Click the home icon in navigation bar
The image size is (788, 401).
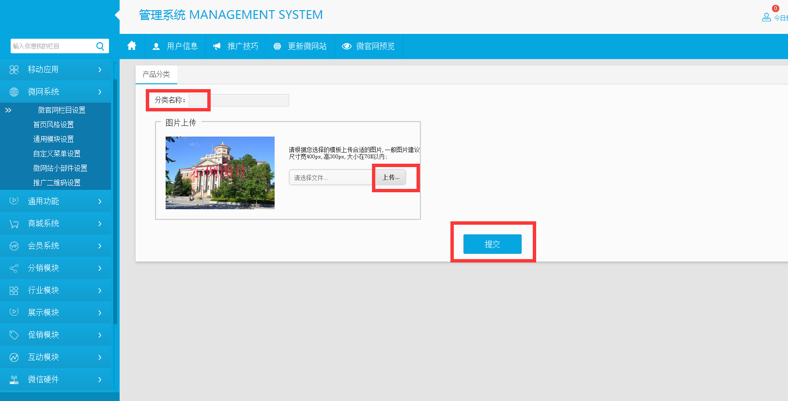click(x=131, y=46)
